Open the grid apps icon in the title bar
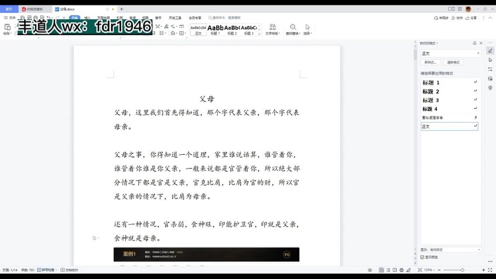The image size is (496, 279). (460, 9)
